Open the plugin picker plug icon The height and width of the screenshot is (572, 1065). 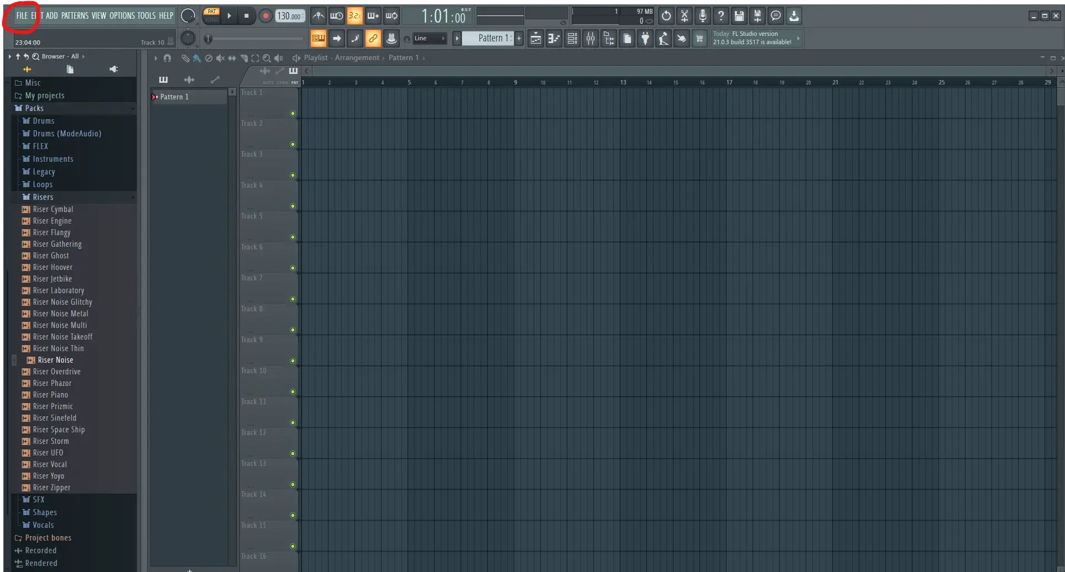tap(645, 38)
